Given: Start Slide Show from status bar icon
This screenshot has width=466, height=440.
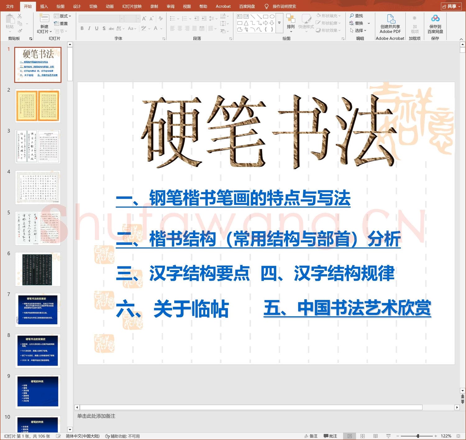Looking at the screenshot, I should click(x=388, y=436).
